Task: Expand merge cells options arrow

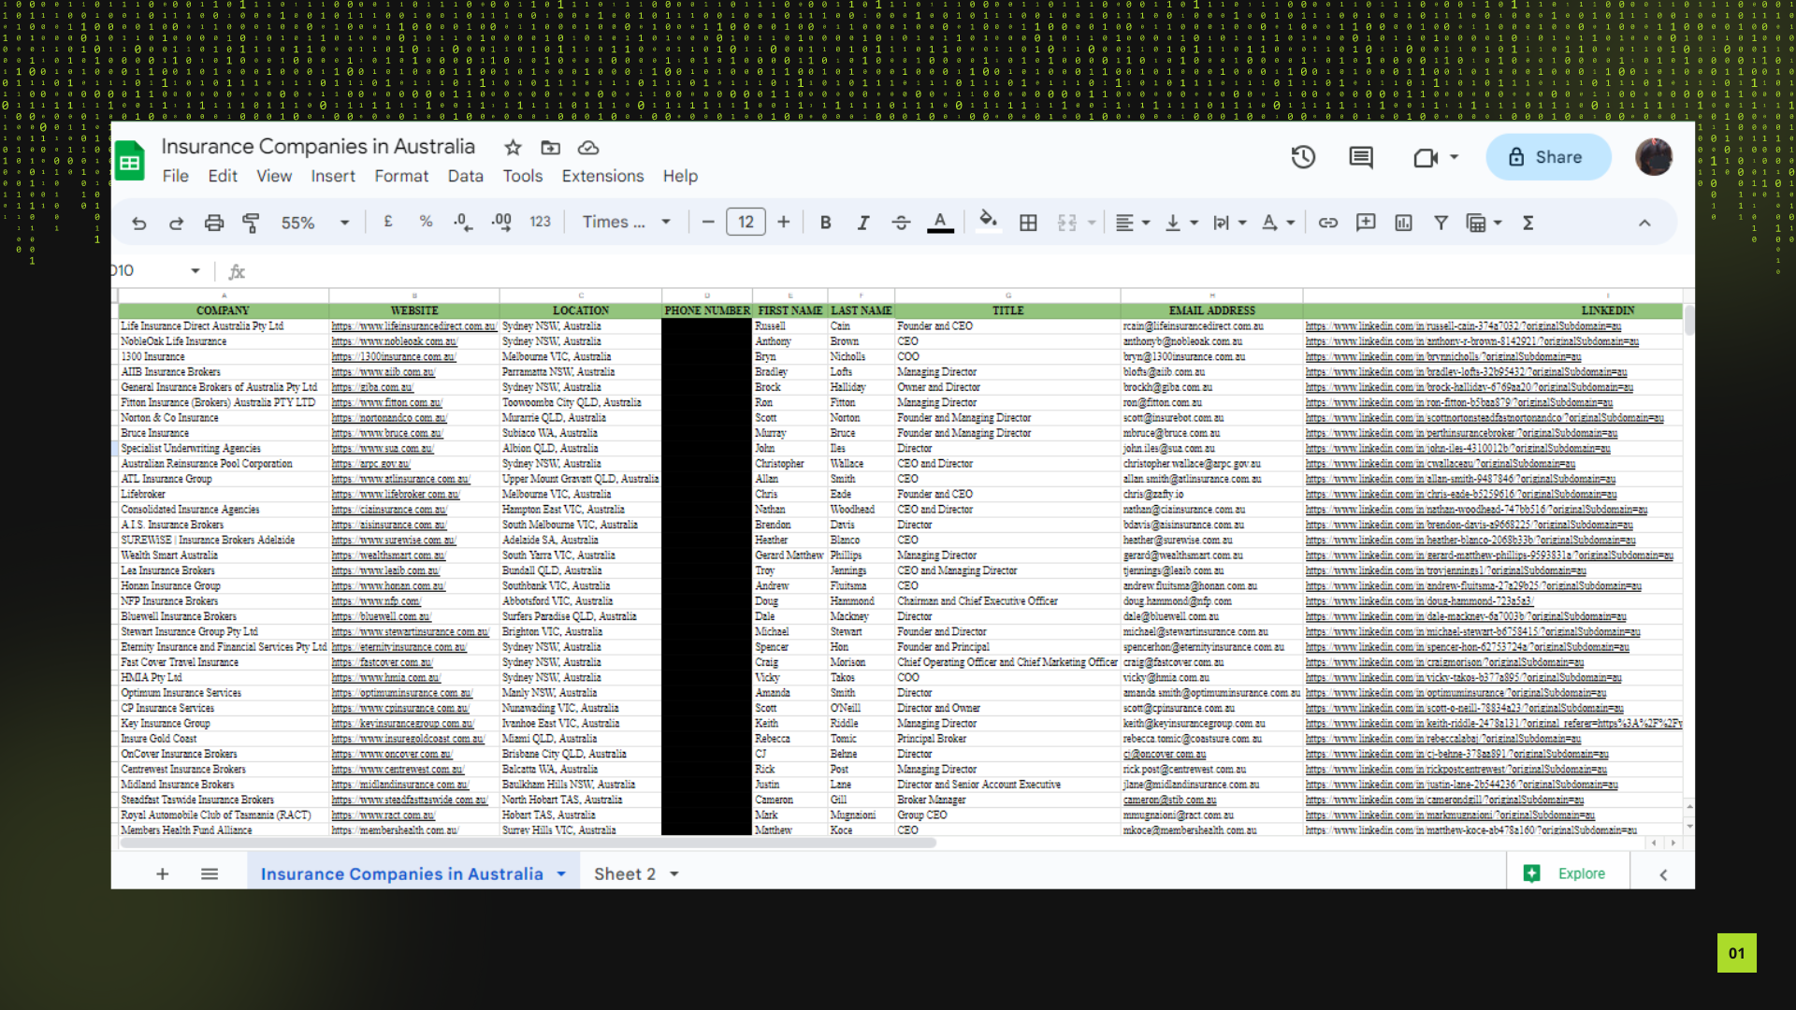Action: click(x=1092, y=223)
